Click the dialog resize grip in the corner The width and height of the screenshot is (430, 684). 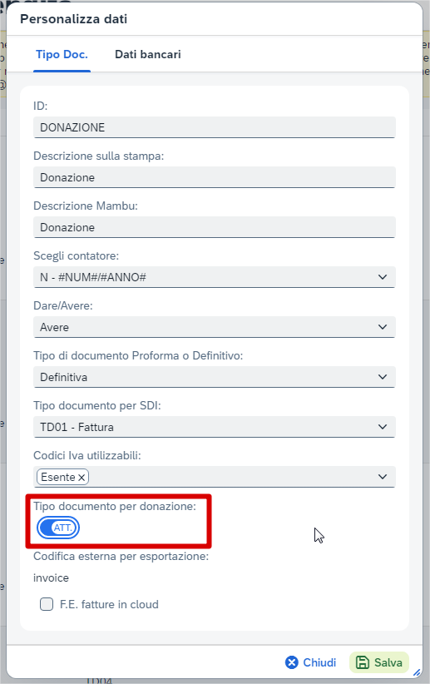click(417, 672)
